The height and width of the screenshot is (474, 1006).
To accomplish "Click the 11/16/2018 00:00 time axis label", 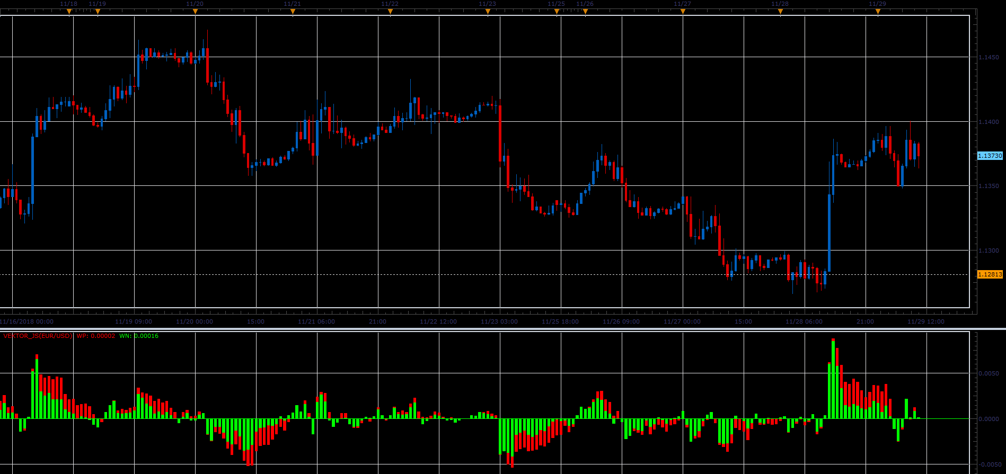I will click(27, 321).
